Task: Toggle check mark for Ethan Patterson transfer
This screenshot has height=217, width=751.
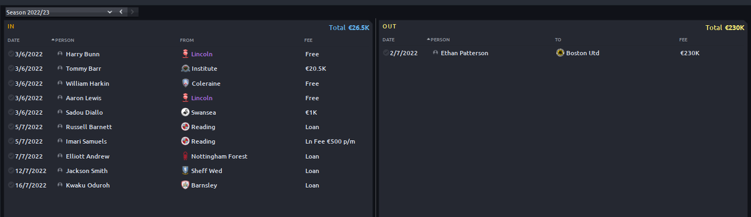Action: (x=385, y=53)
